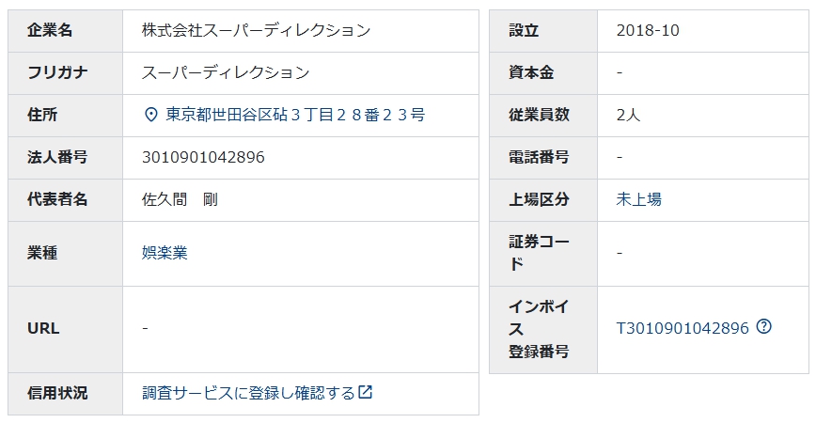Select company name 株式会社スーパーディレクション text
The image size is (816, 423).
point(256,30)
